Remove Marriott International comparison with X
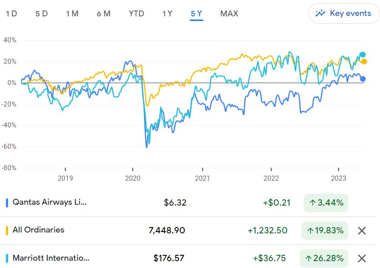 362,258
